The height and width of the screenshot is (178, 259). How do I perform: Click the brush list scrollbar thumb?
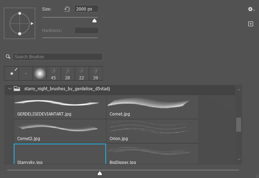coord(239,125)
